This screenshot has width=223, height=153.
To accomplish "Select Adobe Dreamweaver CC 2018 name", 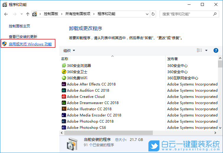I will point(93,103).
